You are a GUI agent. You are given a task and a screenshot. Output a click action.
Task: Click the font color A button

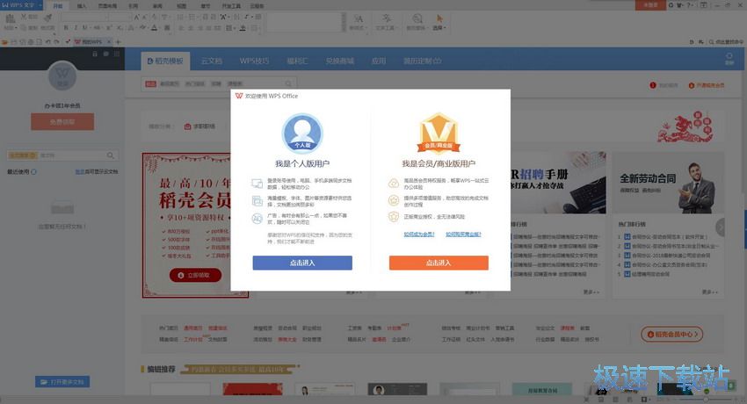(154, 28)
